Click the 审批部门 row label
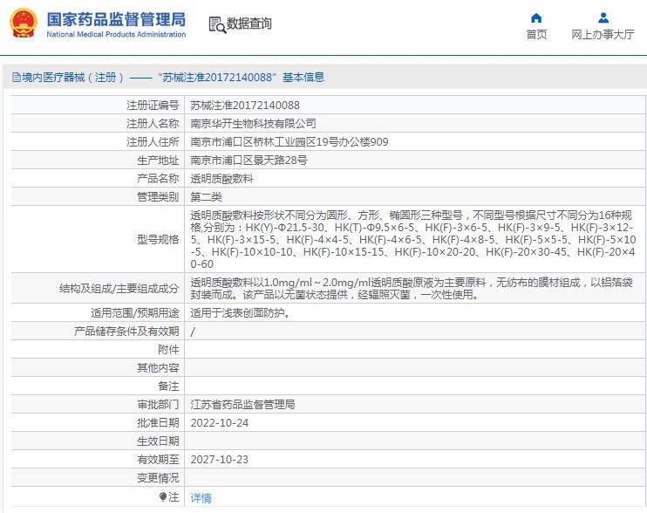Screen dimensions: 647x513 158,405
